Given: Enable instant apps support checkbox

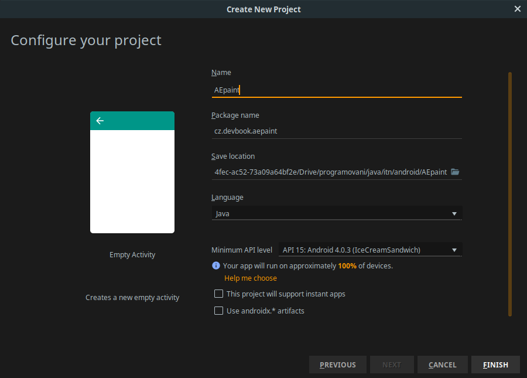Looking at the screenshot, I should click(x=218, y=293).
